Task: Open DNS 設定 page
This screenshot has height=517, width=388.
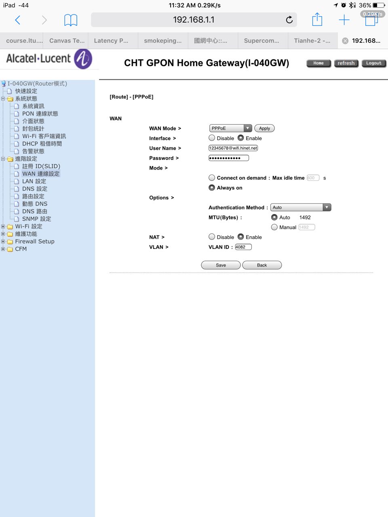Action: pos(35,189)
